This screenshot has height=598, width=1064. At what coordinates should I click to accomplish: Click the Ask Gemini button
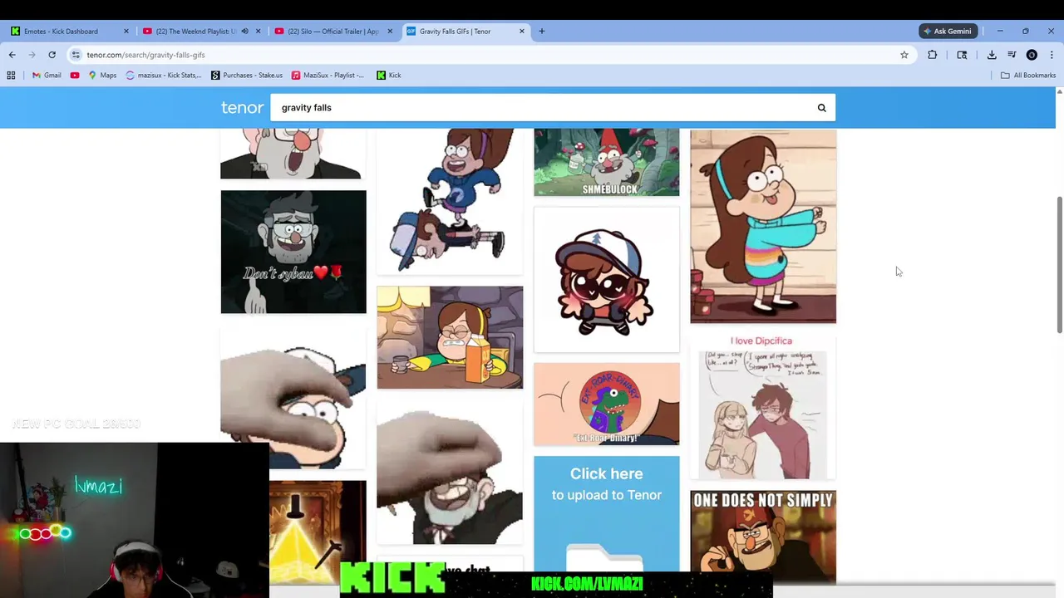click(948, 32)
